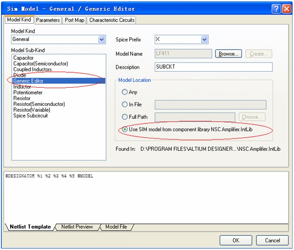Close the Sim Model dialog
Screen dimensions: 294x250
287,9
